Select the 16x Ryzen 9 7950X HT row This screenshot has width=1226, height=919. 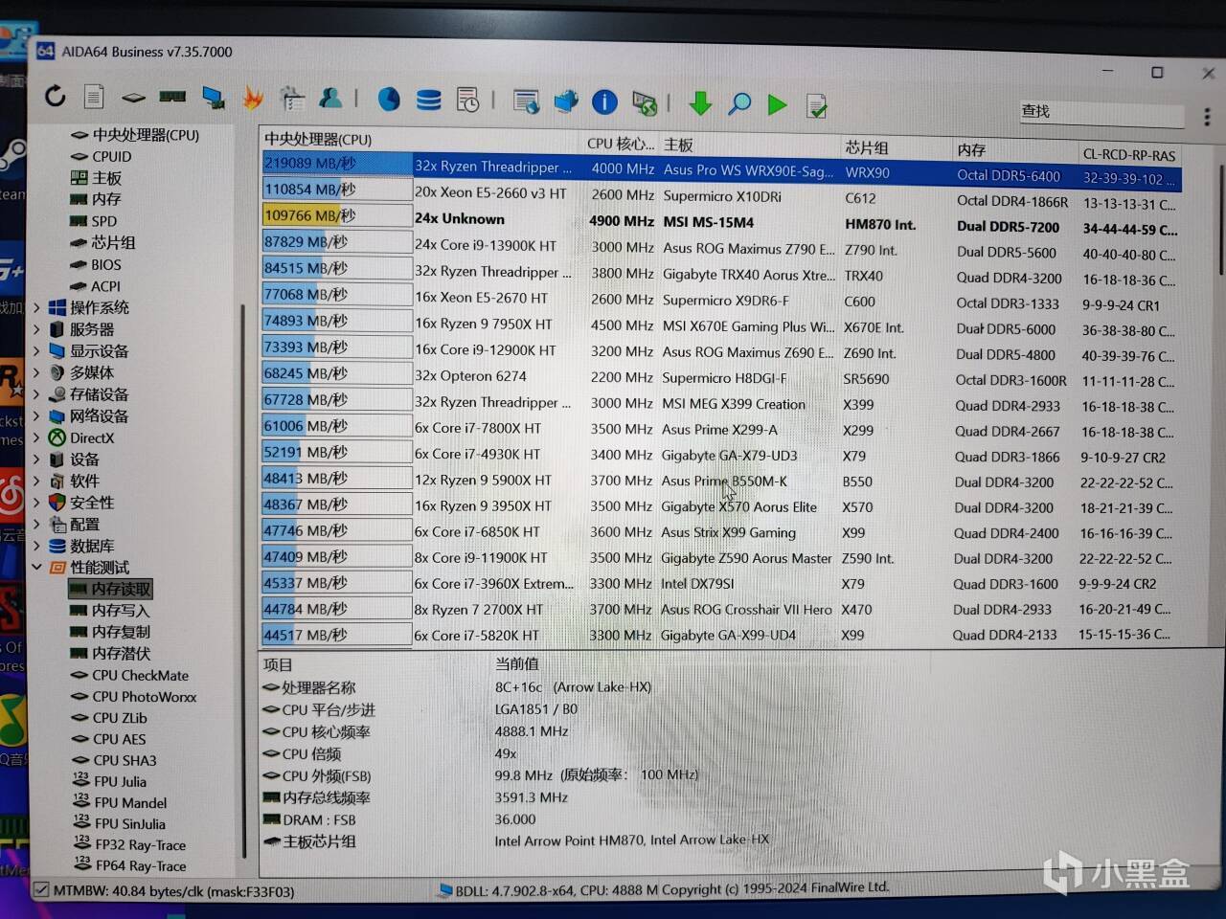click(719, 325)
